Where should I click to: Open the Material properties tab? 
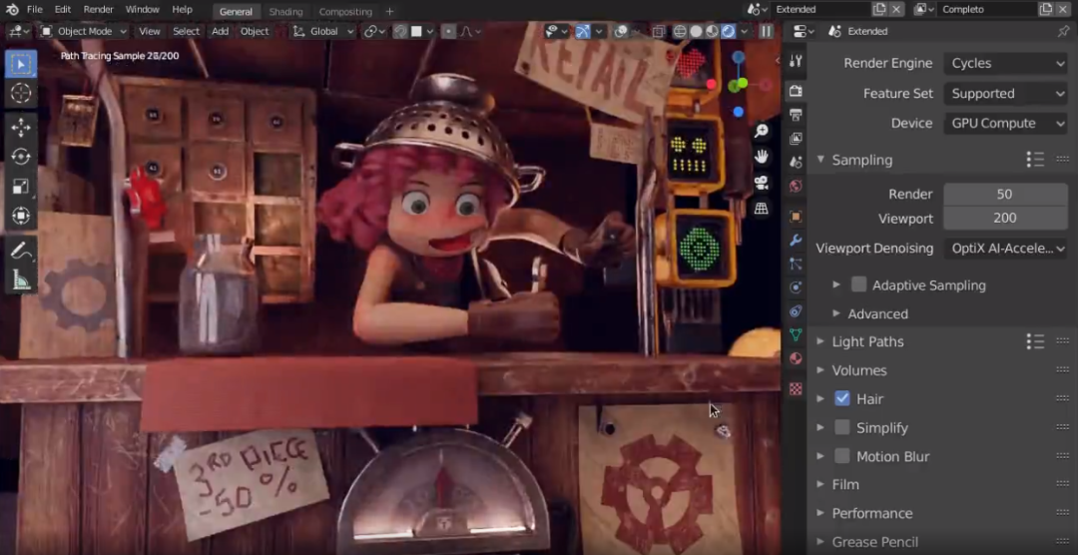click(796, 358)
